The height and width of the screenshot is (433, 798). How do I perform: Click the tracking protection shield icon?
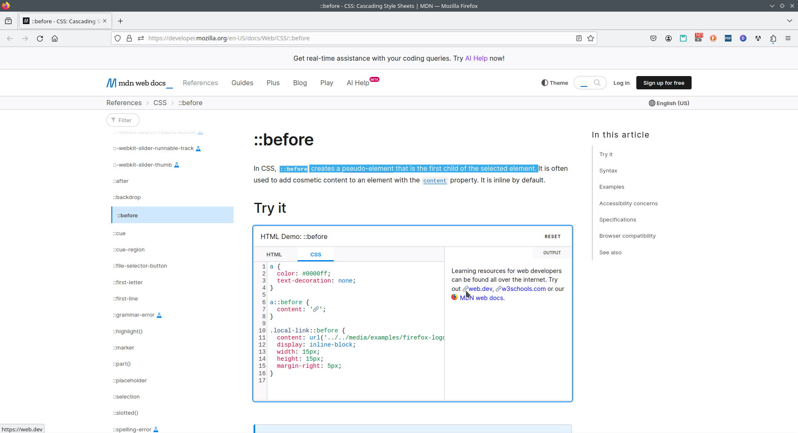[118, 38]
